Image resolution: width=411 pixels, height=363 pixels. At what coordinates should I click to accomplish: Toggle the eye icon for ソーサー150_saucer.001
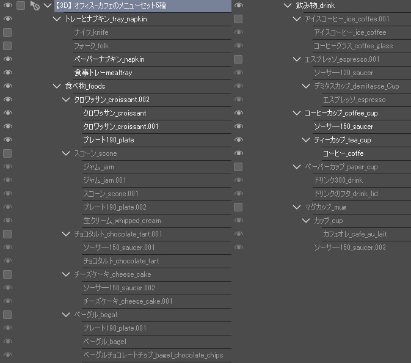click(x=7, y=247)
